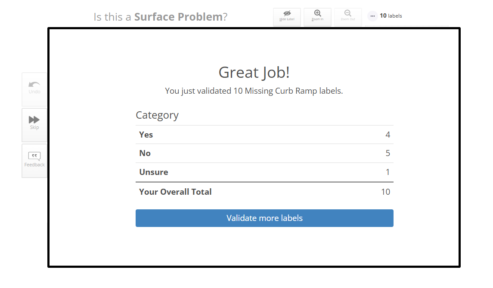This screenshot has width=493, height=288.
Task: Select the Yes category row
Action: click(264, 135)
